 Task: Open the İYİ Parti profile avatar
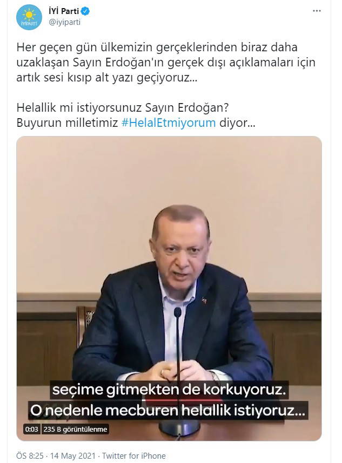[29, 17]
